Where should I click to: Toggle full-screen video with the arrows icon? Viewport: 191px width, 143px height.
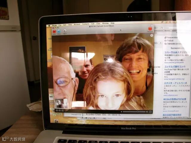point(152,35)
